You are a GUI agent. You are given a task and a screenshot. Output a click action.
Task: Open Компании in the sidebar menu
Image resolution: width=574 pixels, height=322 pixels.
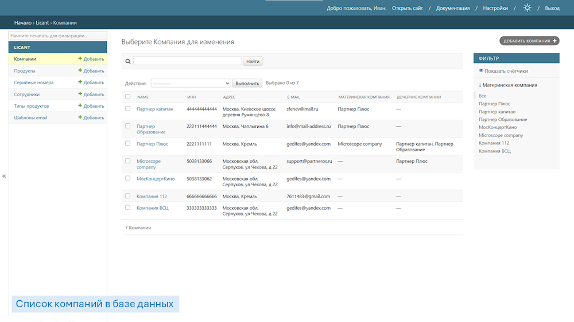point(25,59)
